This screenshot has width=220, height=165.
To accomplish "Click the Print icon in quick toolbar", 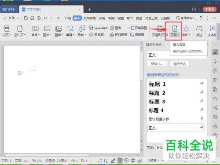I will (x=32, y=18).
